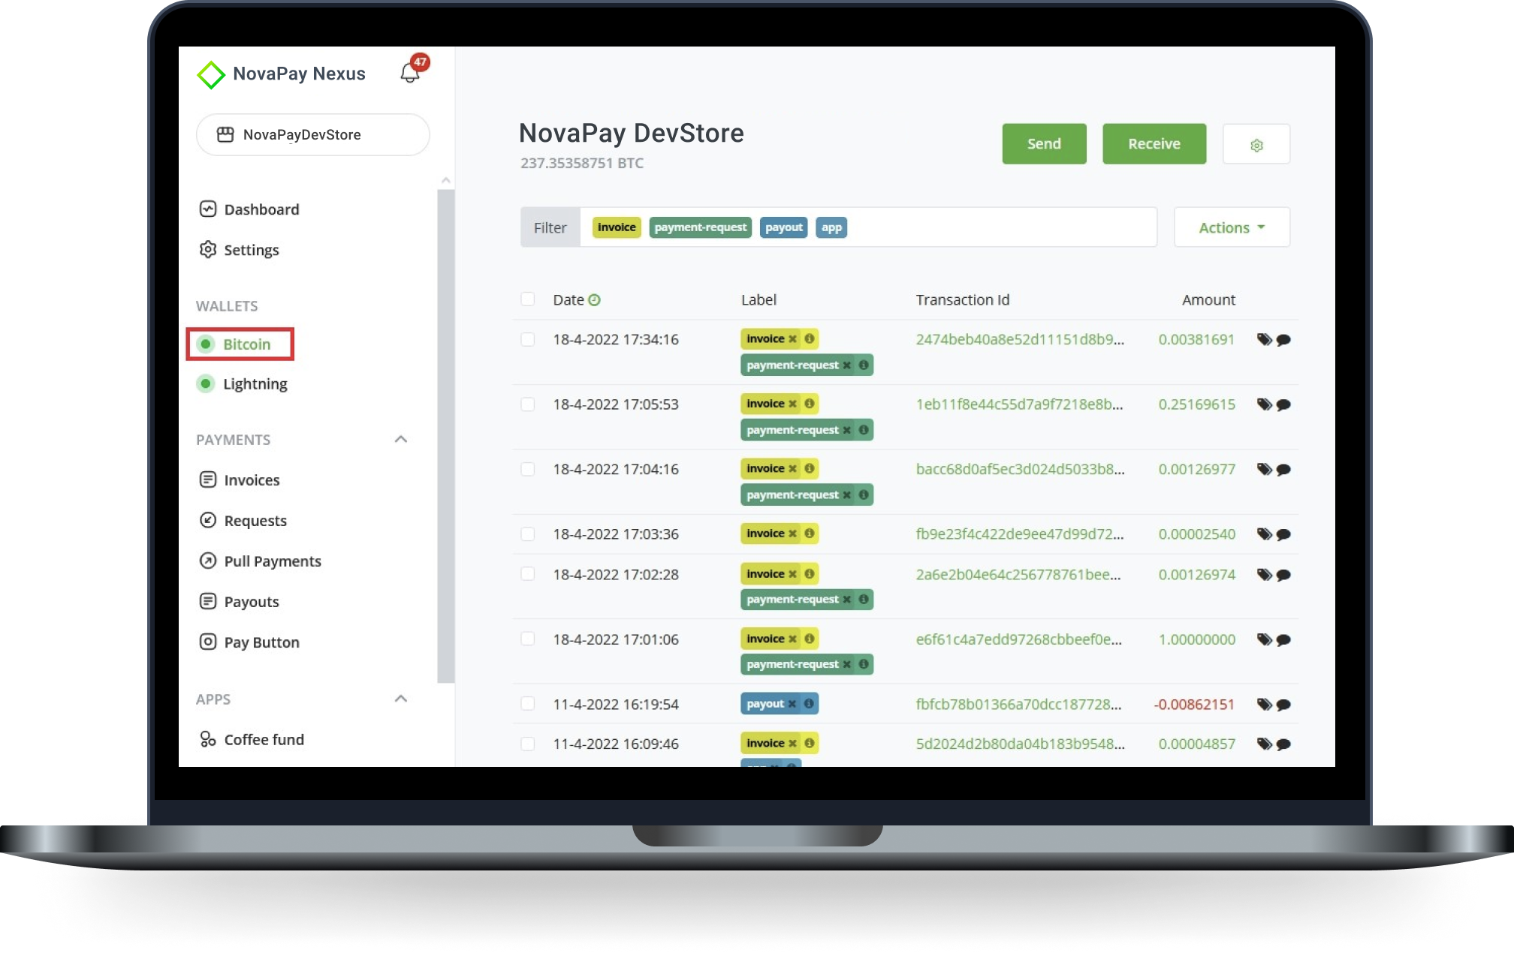The height and width of the screenshot is (953, 1514).
Task: Edit labels tag icon on 0.25169615 row
Action: pyautogui.click(x=1265, y=404)
